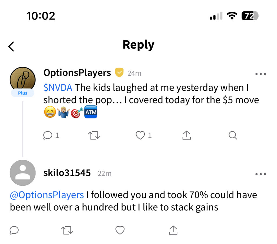Reshare the OptionsPlayers post

(x=94, y=135)
